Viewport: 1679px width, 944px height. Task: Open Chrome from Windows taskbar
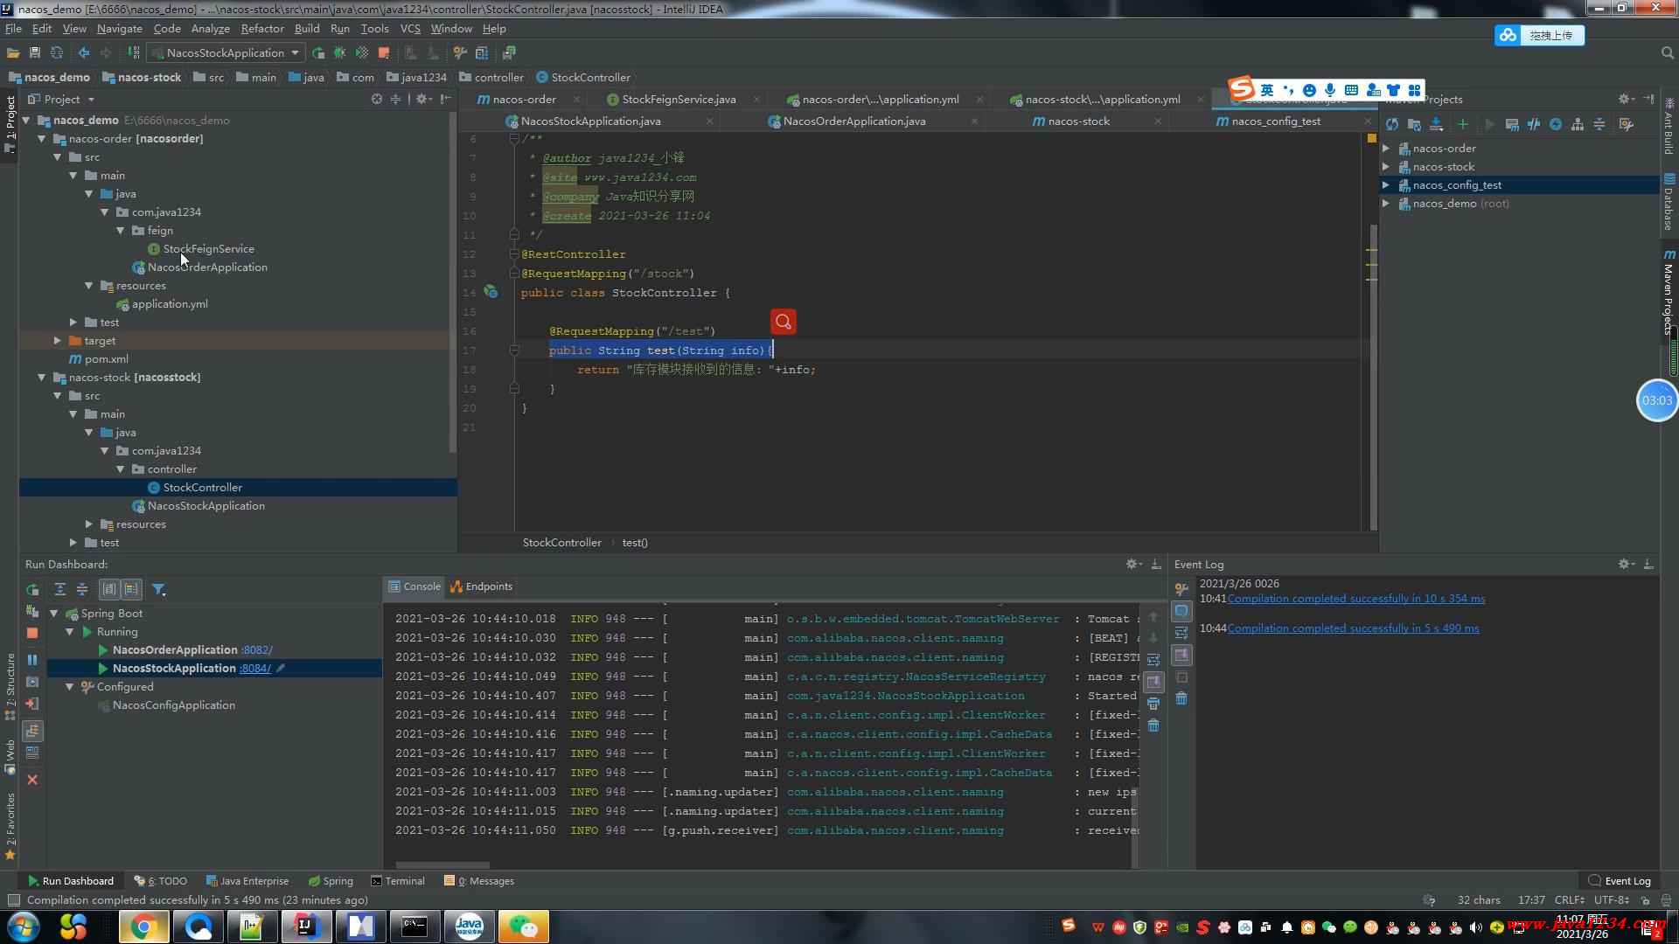143,927
